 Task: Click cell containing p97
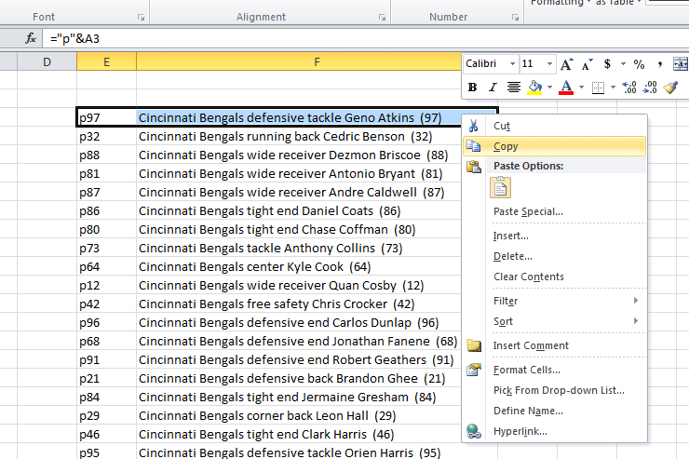point(106,117)
